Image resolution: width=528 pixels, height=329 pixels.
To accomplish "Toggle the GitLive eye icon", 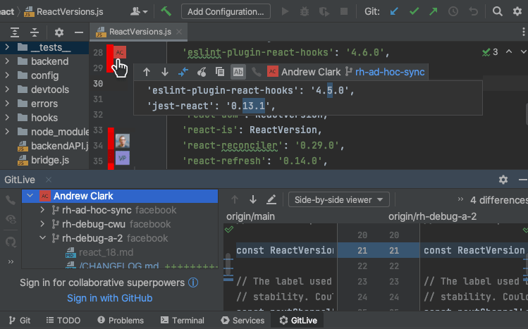I will (x=11, y=219).
